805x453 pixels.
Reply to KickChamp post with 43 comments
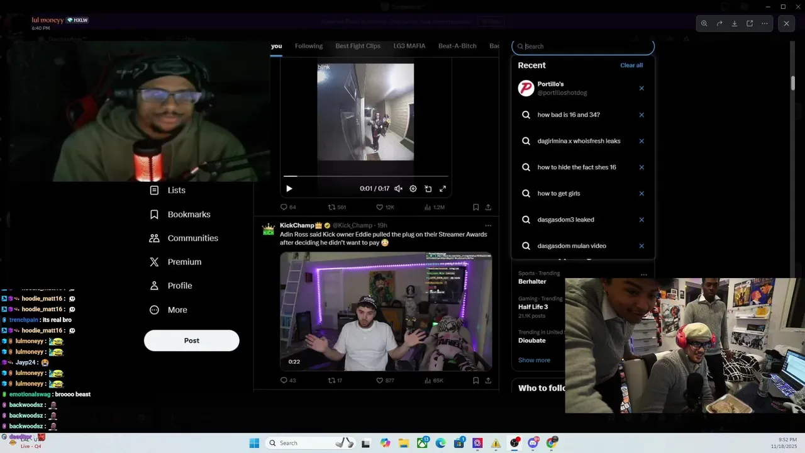(x=288, y=381)
